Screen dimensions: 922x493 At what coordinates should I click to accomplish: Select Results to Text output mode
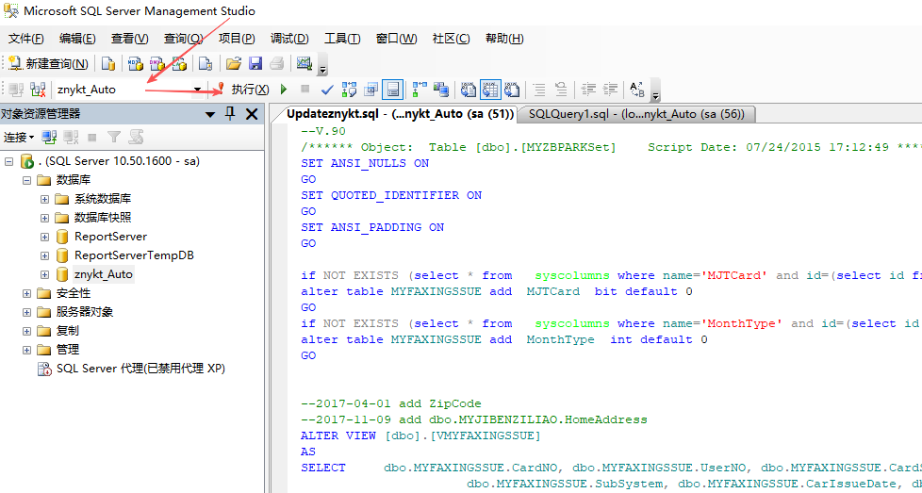(468, 90)
